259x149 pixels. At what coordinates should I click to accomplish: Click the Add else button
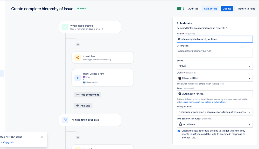tap(83, 106)
